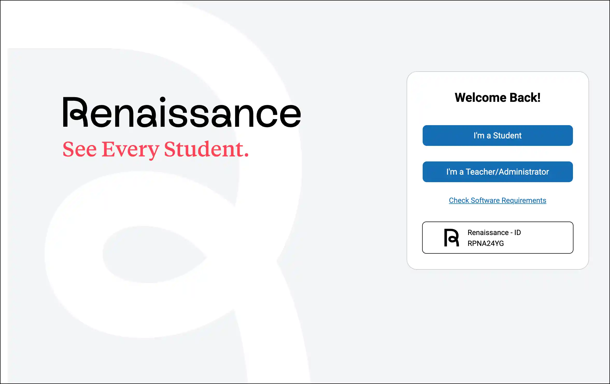610x384 pixels.
Task: Open the Check Software Requirements link
Action: (498, 200)
